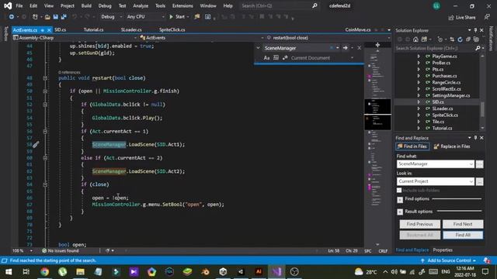Click the Save file toolbar icon
Viewport: 497px width, 279px height.
pos(55,17)
